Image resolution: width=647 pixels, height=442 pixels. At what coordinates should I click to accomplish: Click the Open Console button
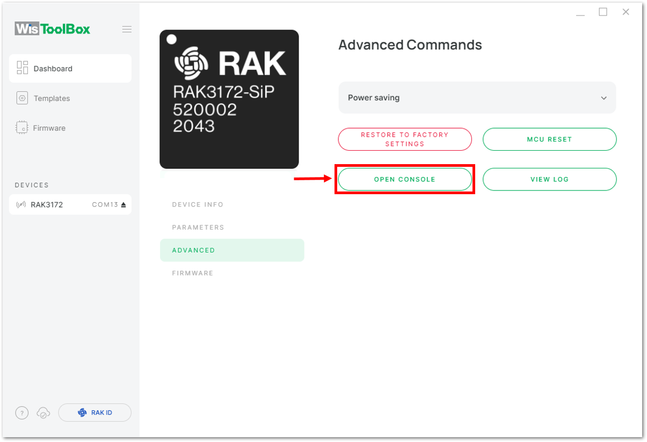point(405,179)
